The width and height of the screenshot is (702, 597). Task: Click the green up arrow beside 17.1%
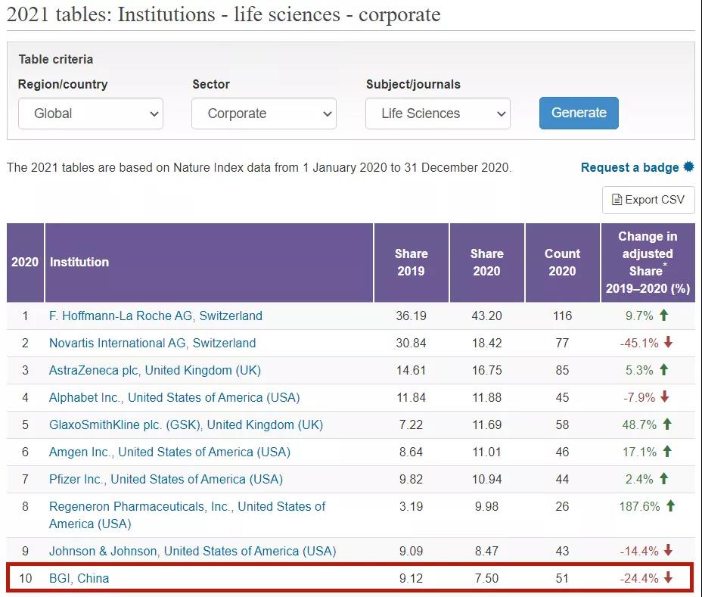(667, 452)
